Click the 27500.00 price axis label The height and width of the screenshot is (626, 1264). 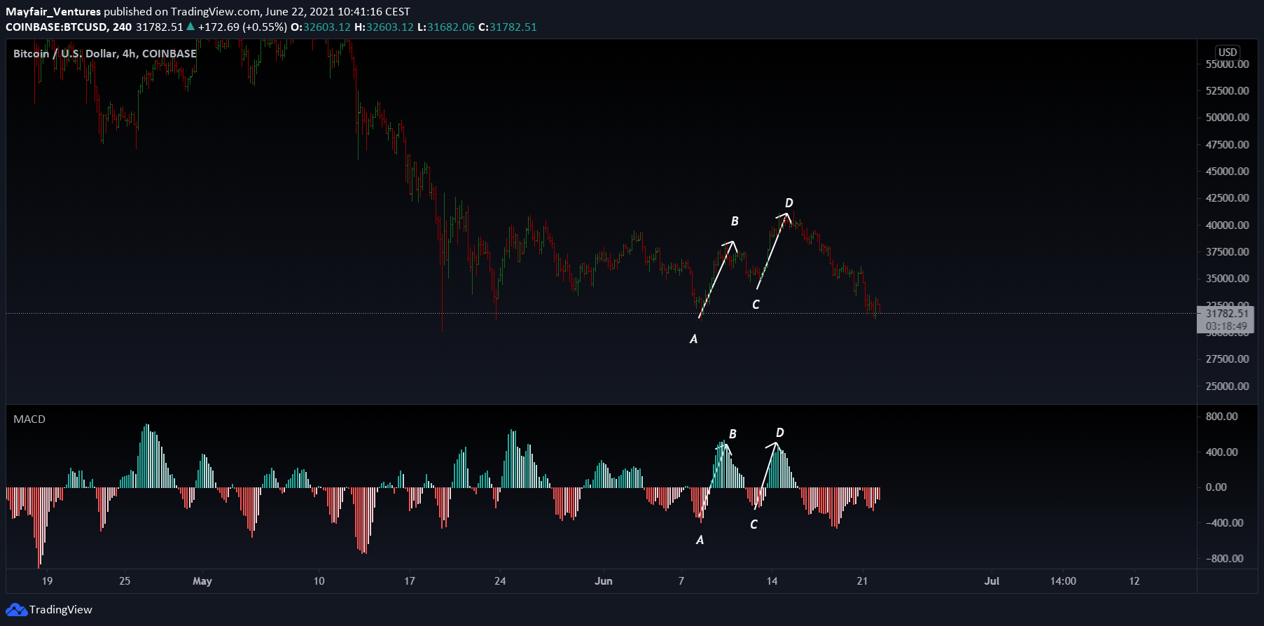(x=1227, y=359)
